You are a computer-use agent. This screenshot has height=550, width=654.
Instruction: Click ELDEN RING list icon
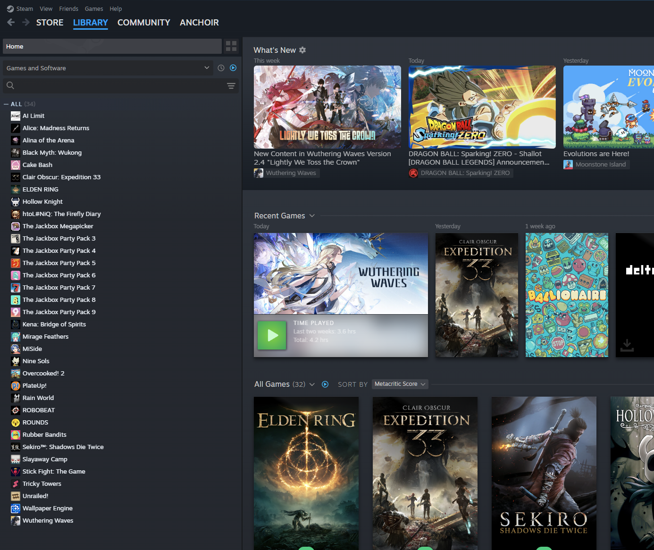16,189
